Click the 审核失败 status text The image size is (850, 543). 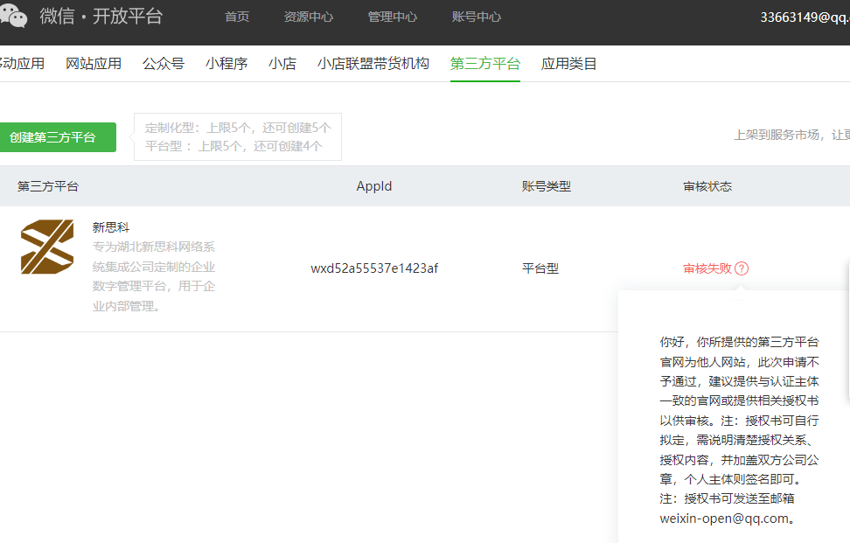click(707, 268)
